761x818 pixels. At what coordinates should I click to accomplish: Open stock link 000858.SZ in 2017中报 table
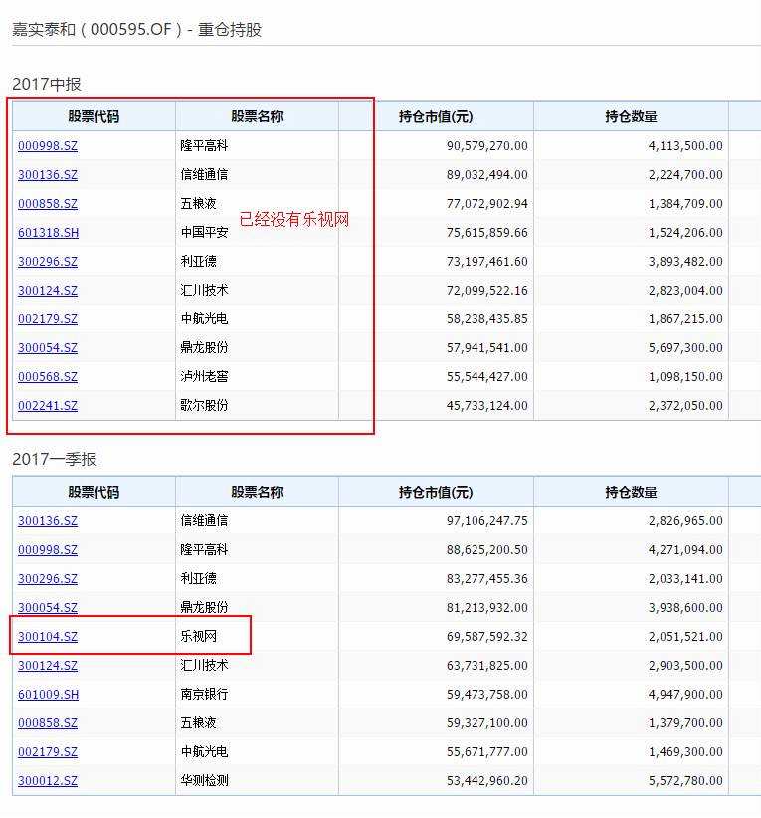coord(48,203)
